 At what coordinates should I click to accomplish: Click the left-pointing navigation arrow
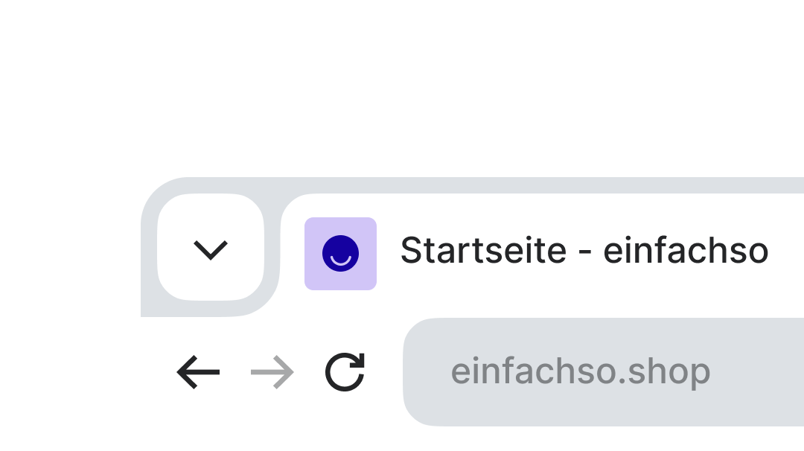click(x=198, y=372)
